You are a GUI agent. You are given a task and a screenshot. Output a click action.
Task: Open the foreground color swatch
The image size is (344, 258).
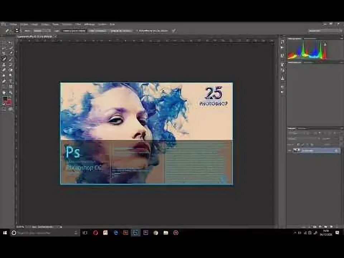(5, 99)
